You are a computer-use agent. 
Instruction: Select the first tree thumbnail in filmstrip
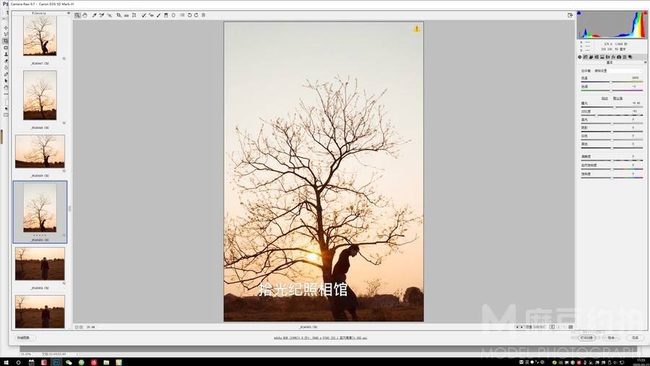coord(40,36)
